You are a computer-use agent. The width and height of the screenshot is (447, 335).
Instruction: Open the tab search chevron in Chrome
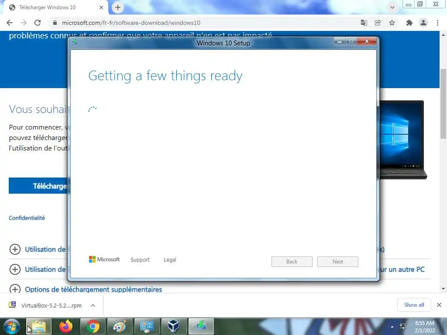tap(392, 7)
